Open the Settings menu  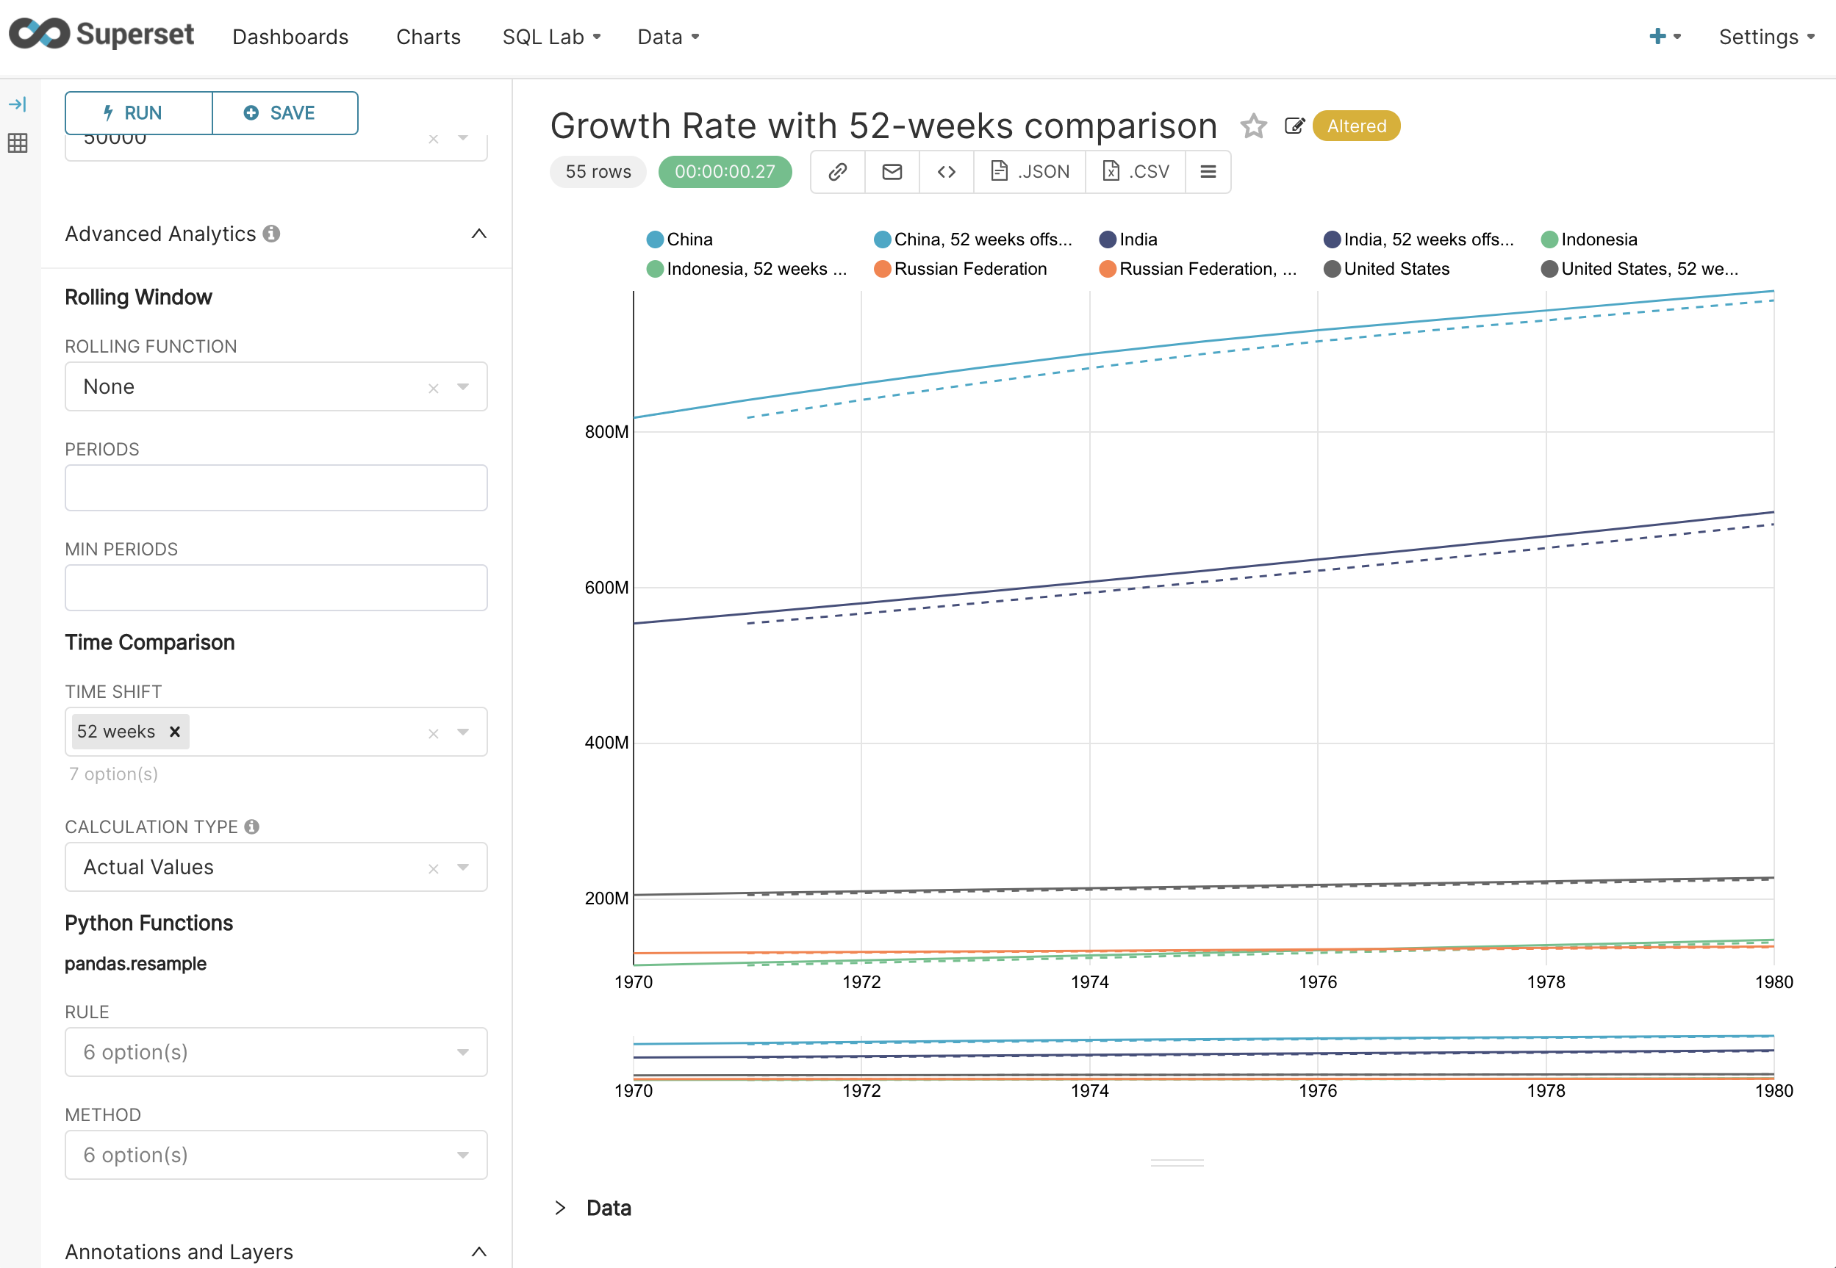tap(1766, 37)
